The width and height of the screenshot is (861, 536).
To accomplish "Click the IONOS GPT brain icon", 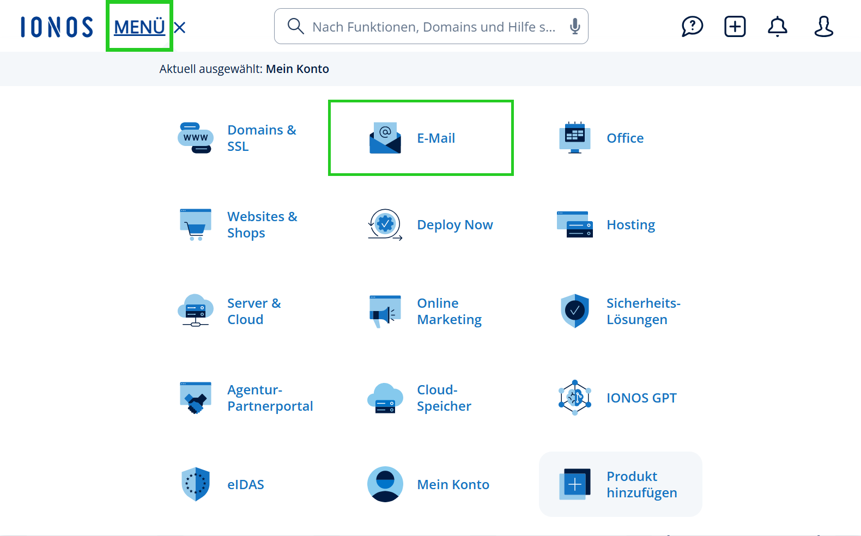I will [574, 398].
